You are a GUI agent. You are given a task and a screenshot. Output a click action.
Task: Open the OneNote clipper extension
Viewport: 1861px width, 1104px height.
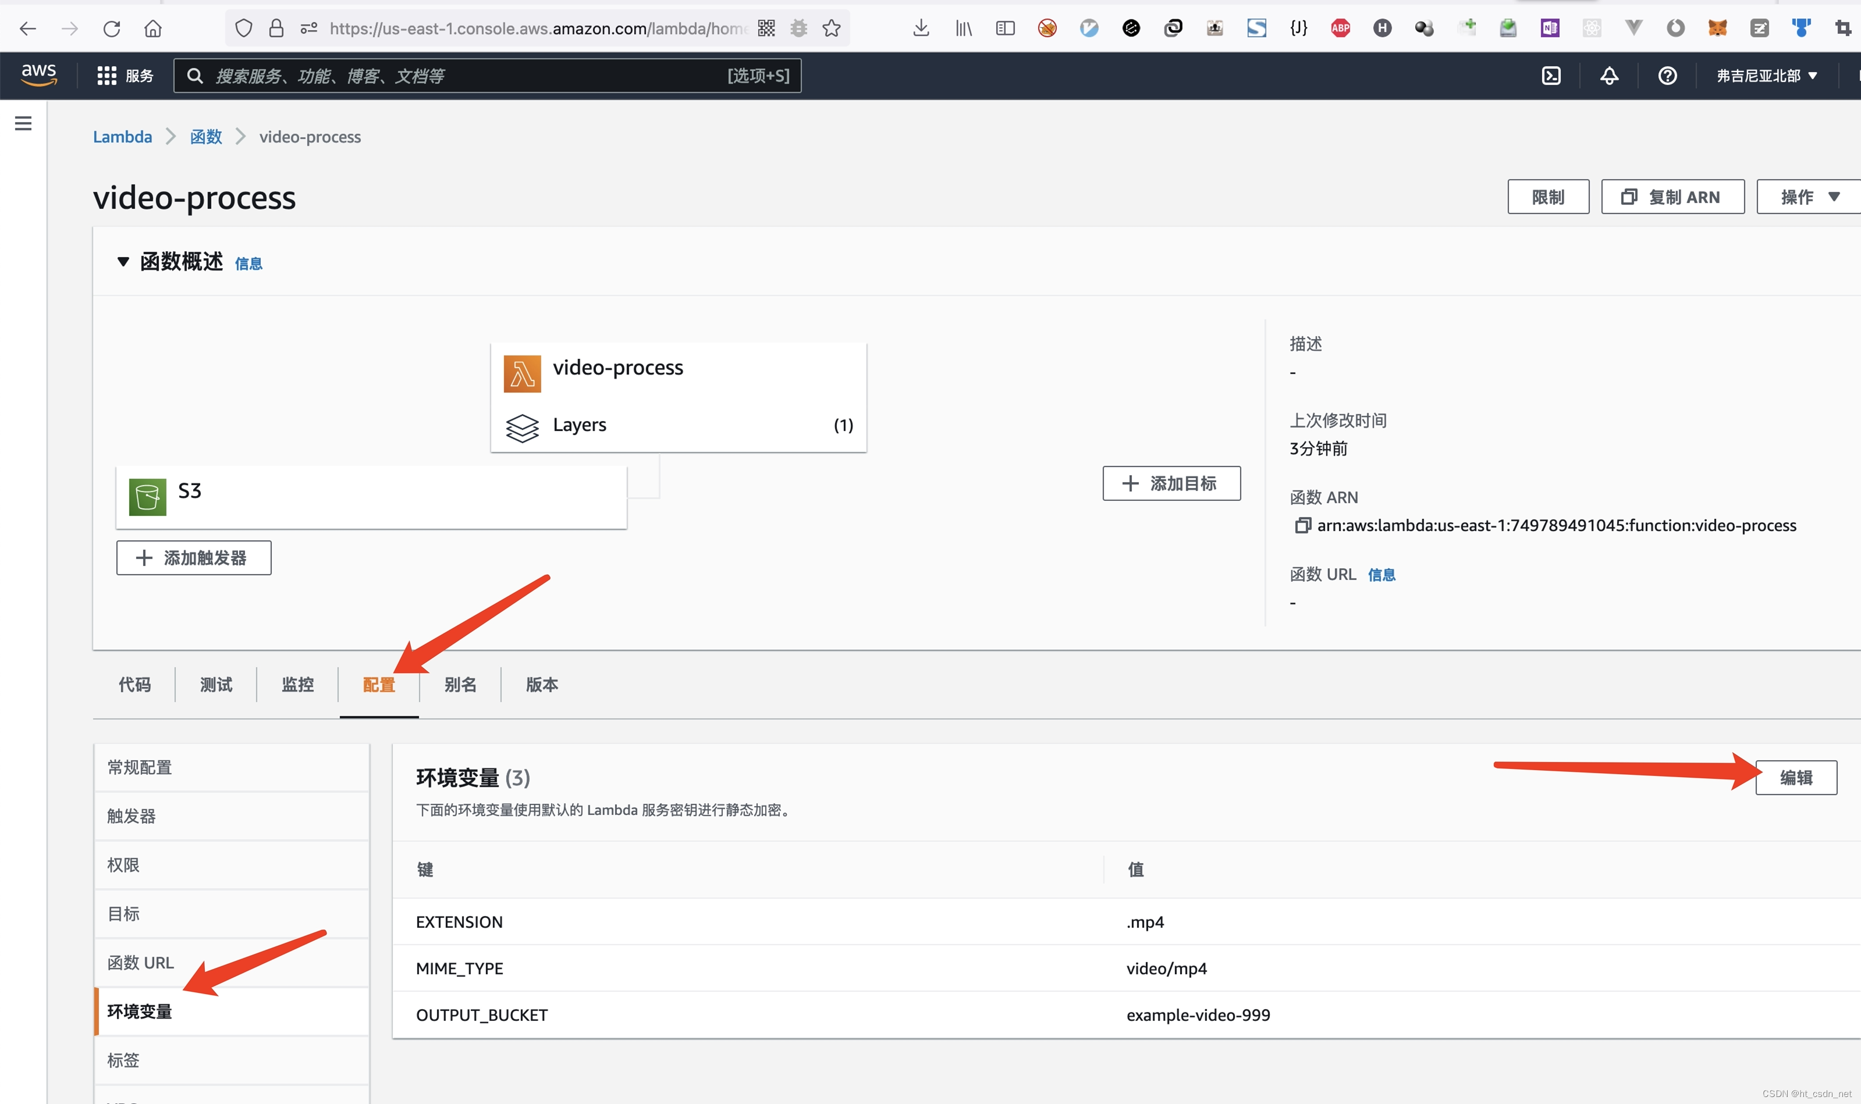click(1550, 29)
